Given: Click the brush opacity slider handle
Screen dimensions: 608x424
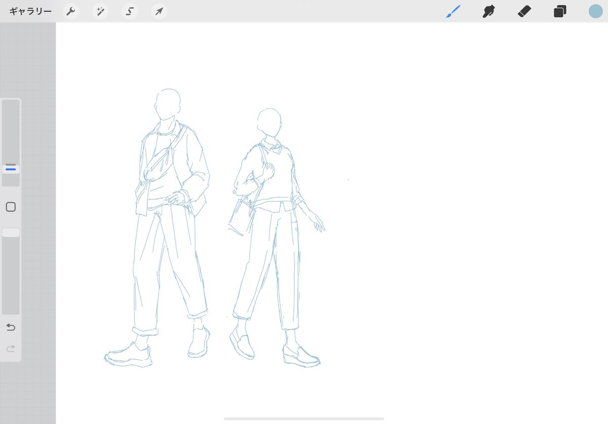Looking at the screenshot, I should pyautogui.click(x=11, y=233).
